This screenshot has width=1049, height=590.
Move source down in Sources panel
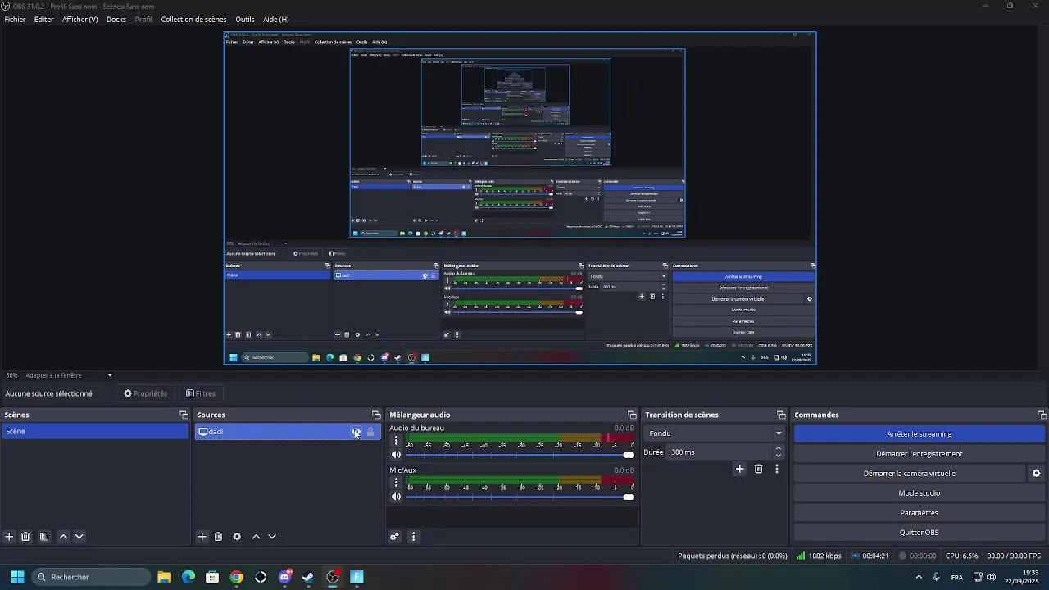tap(272, 537)
